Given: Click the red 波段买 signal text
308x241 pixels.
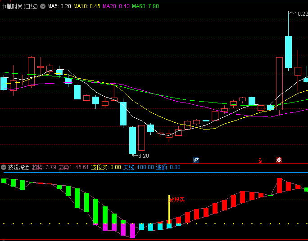Looking at the screenshot, I should click(x=177, y=200).
